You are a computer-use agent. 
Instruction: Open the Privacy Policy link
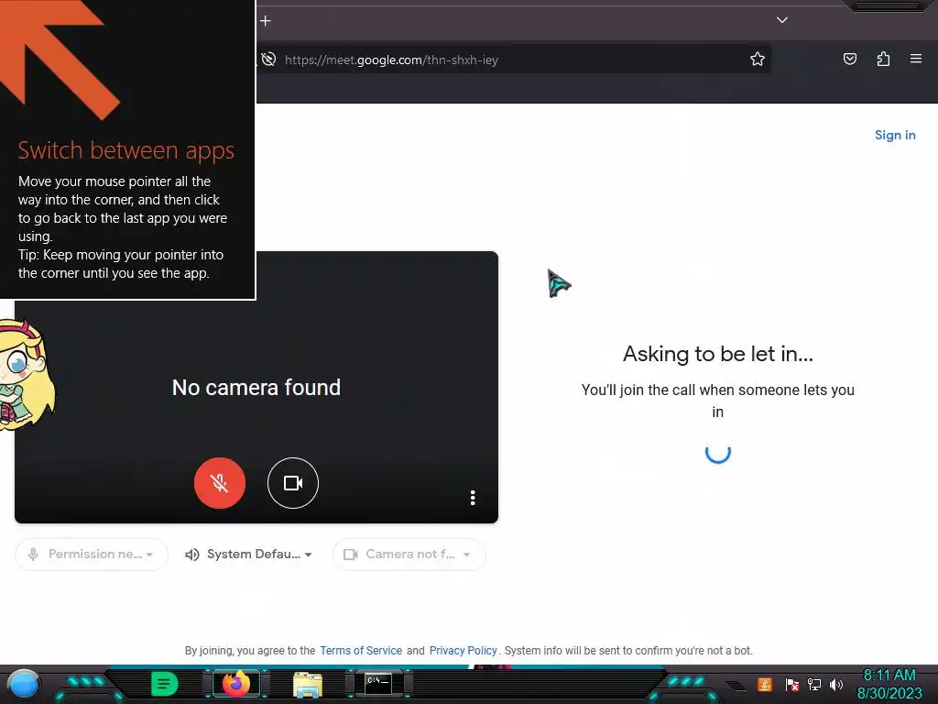pos(463,651)
